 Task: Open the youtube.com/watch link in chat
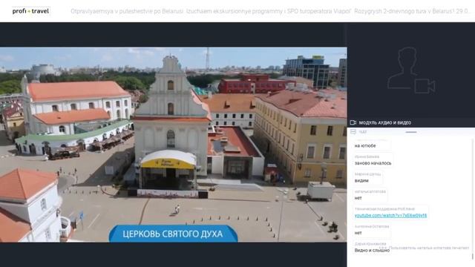coord(390,216)
